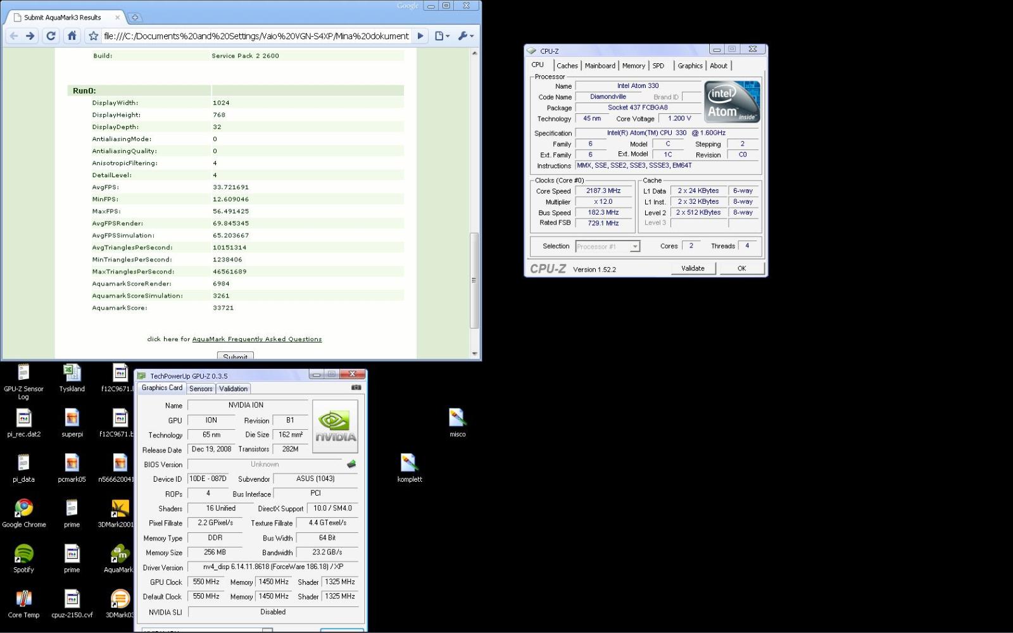
Task: Switch to Caches tab in CPU-Z
Action: pos(567,66)
